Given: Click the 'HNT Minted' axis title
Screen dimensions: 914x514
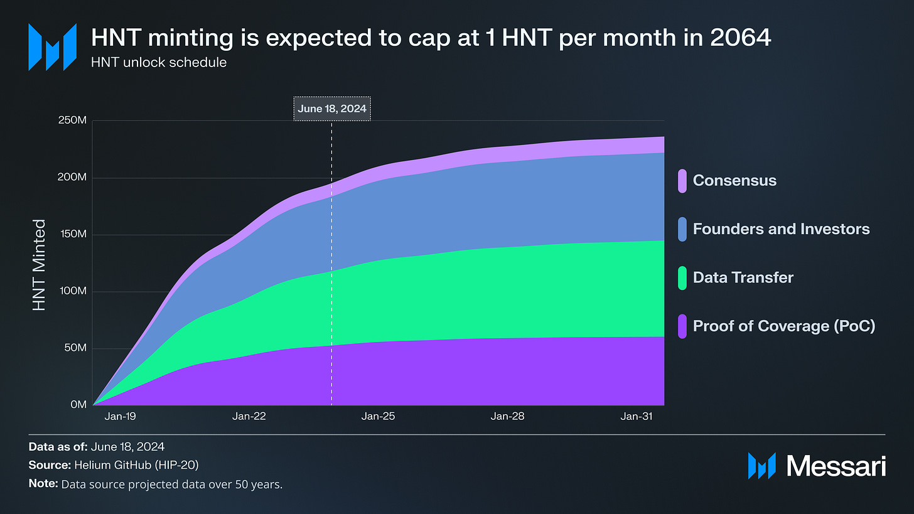Looking at the screenshot, I should pyautogui.click(x=39, y=265).
